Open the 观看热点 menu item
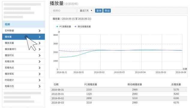This screenshot has height=108, width=192. (x=23, y=67)
